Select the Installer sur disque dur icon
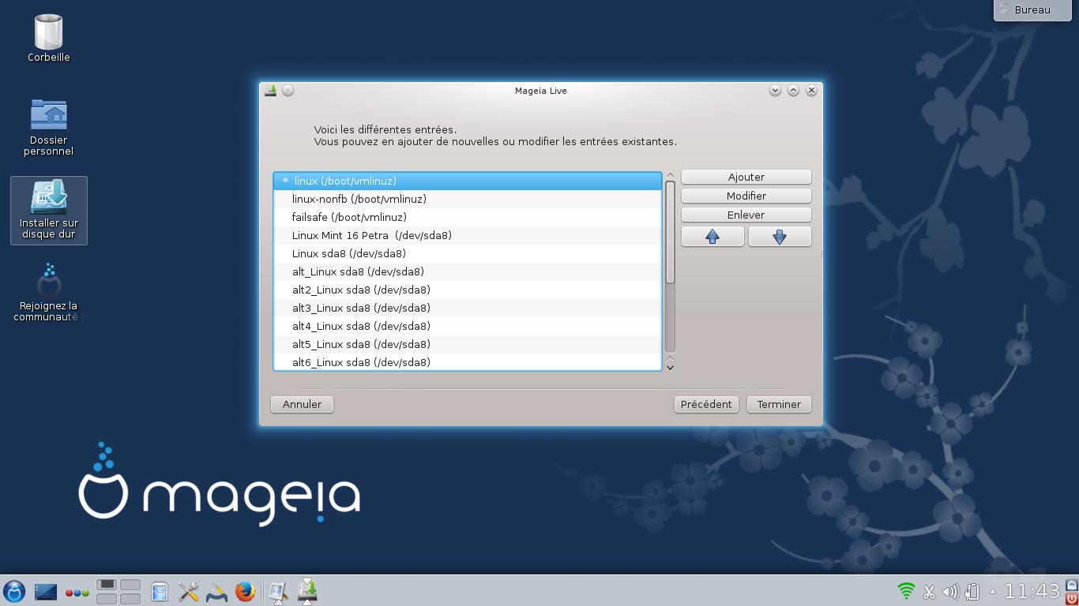Screen dimensions: 1079x606 pos(49,210)
